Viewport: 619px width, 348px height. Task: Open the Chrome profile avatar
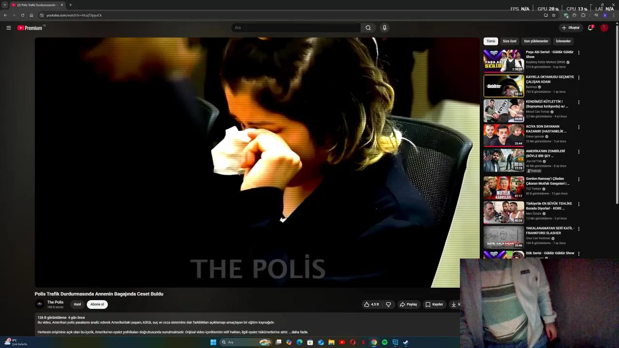(x=604, y=15)
